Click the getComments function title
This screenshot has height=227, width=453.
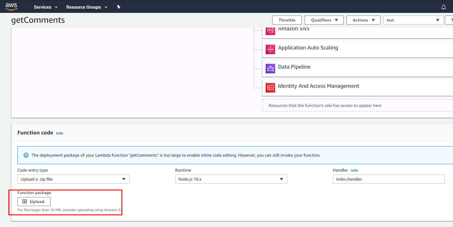point(38,20)
